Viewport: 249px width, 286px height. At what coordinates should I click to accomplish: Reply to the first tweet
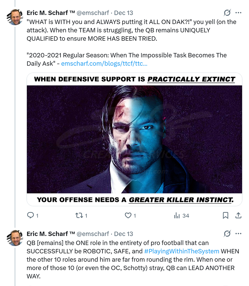pyautogui.click(x=31, y=215)
